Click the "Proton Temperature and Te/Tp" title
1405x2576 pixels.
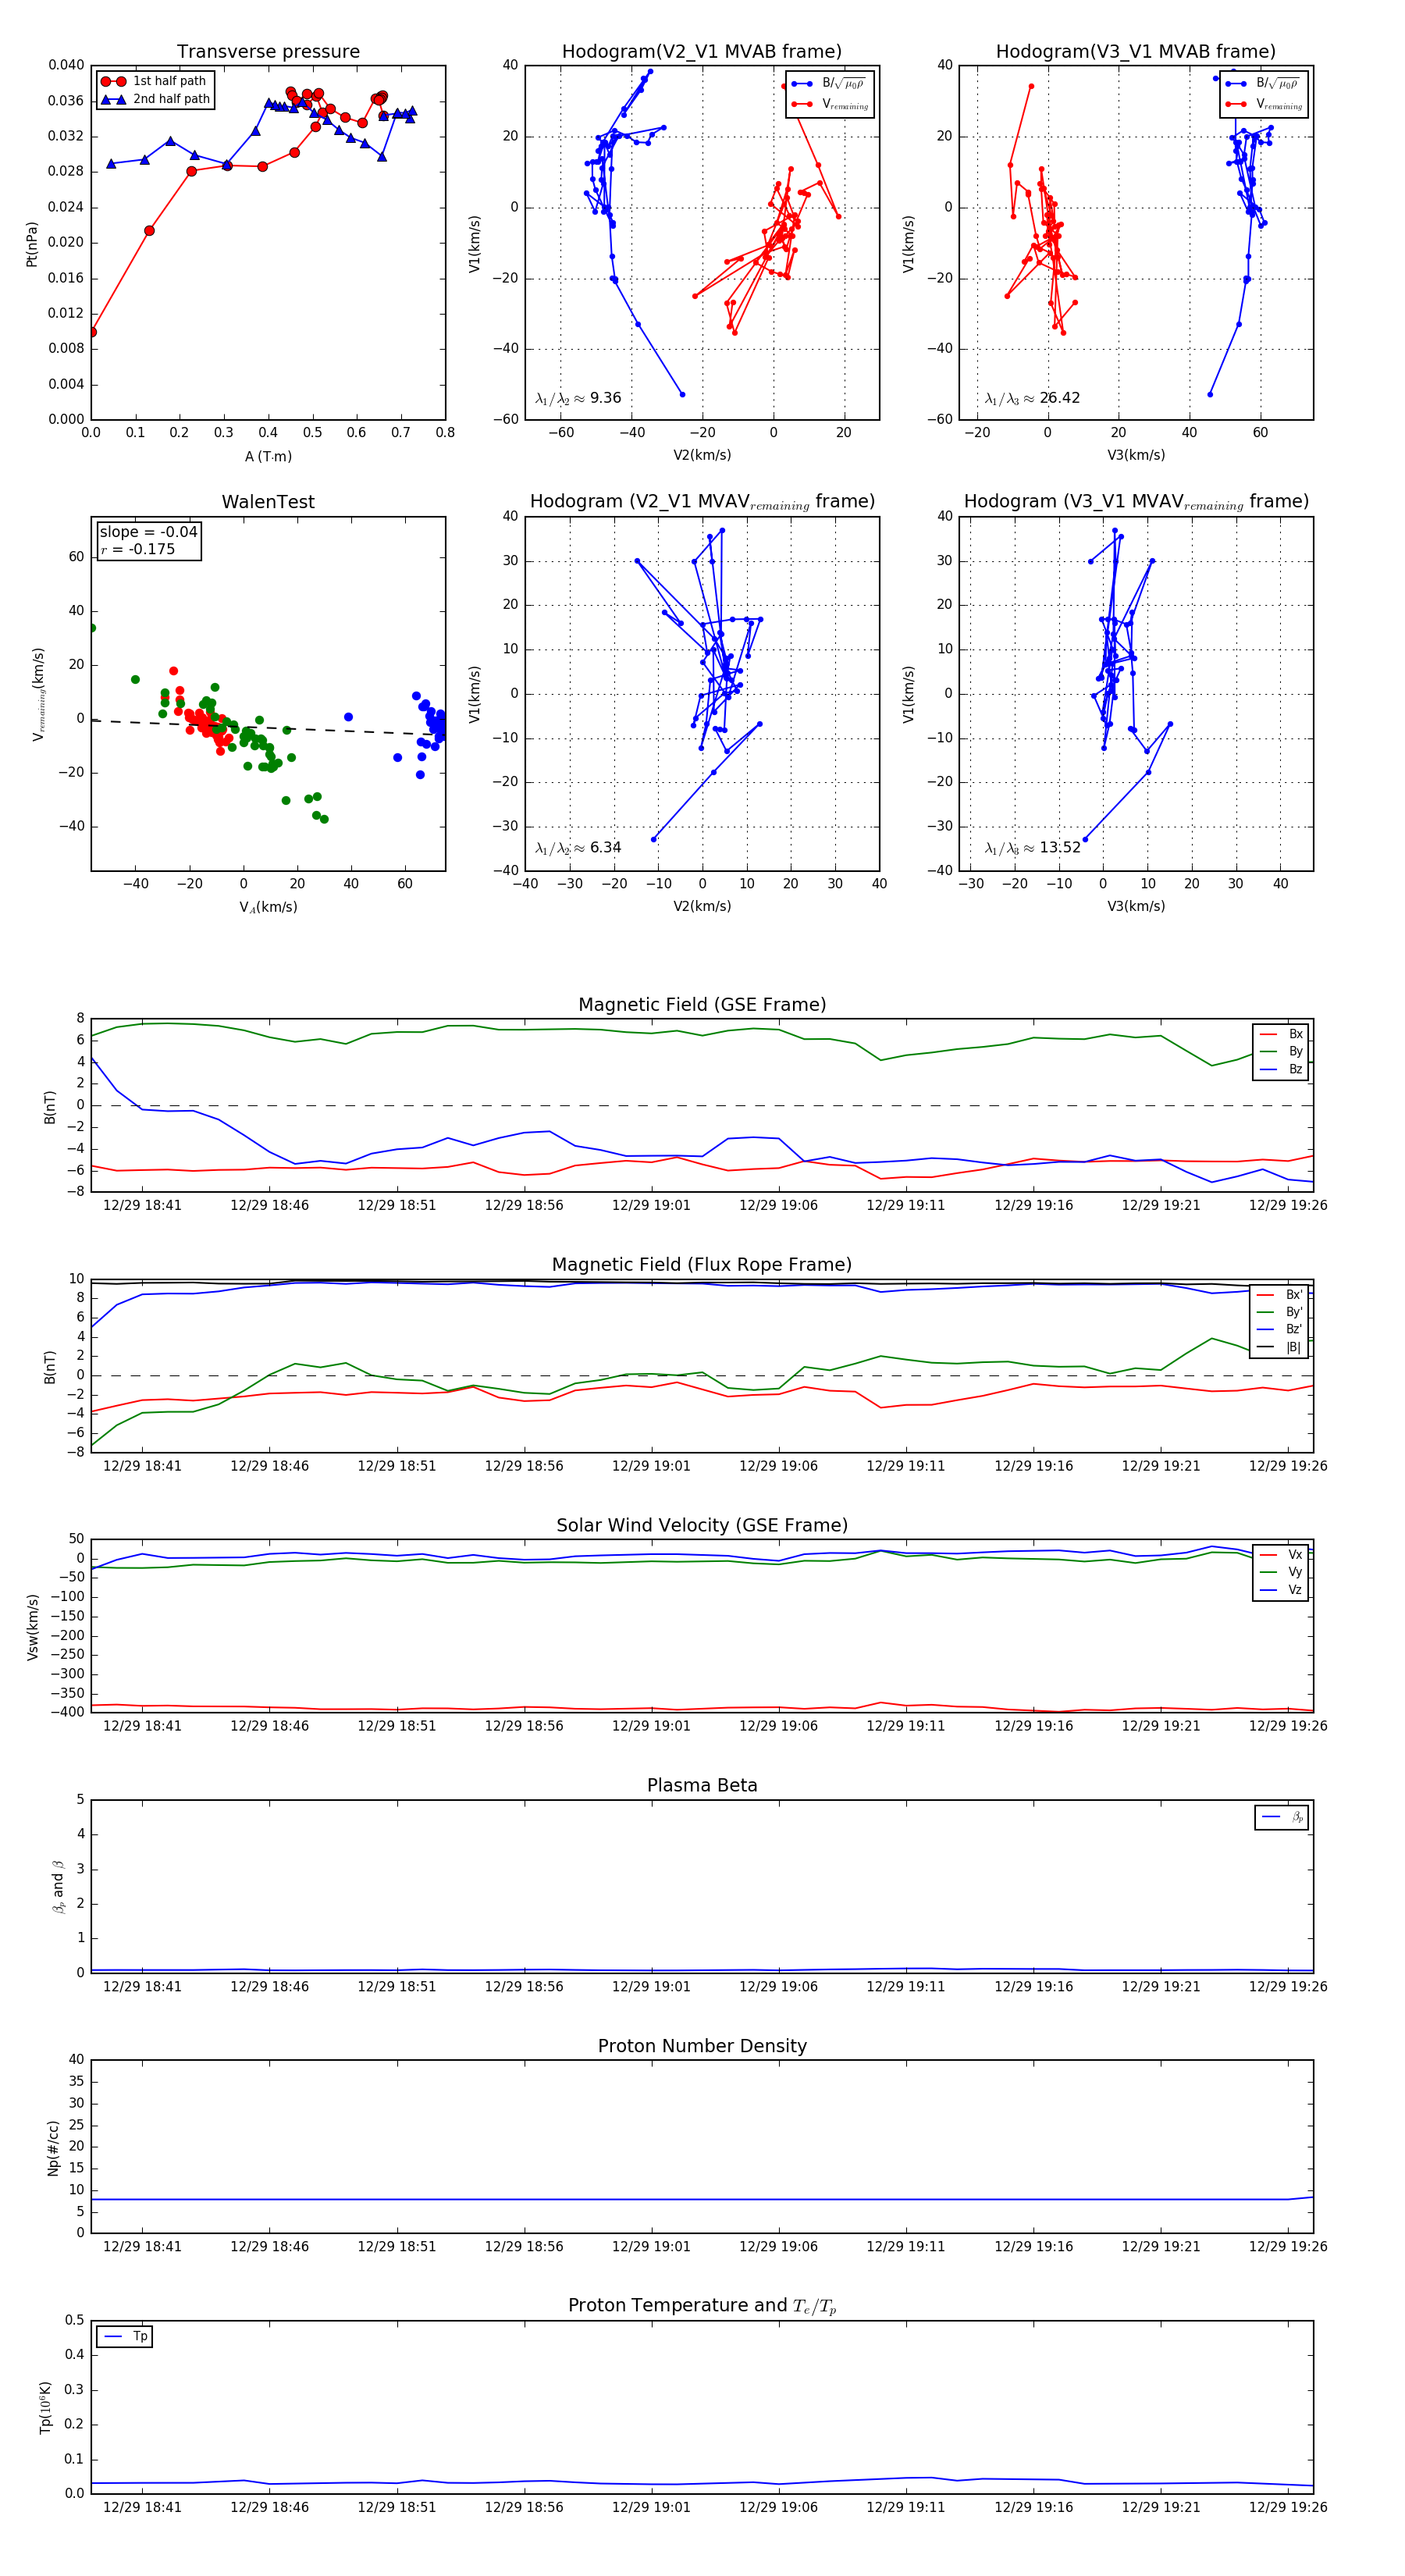(x=702, y=2306)
